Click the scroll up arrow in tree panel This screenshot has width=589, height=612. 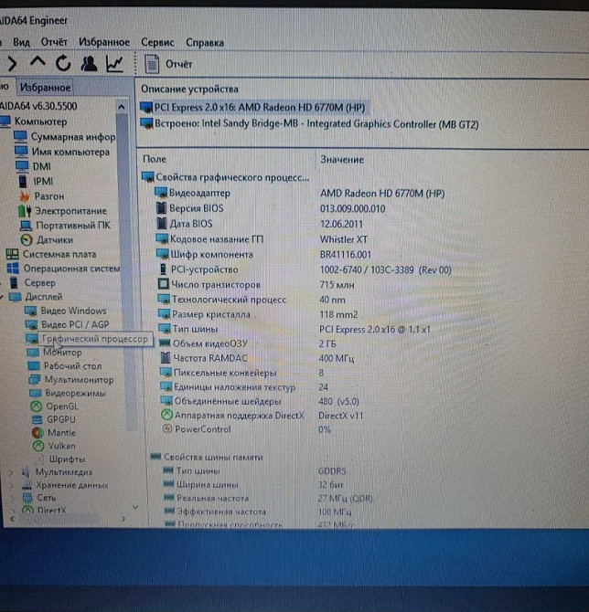point(122,107)
